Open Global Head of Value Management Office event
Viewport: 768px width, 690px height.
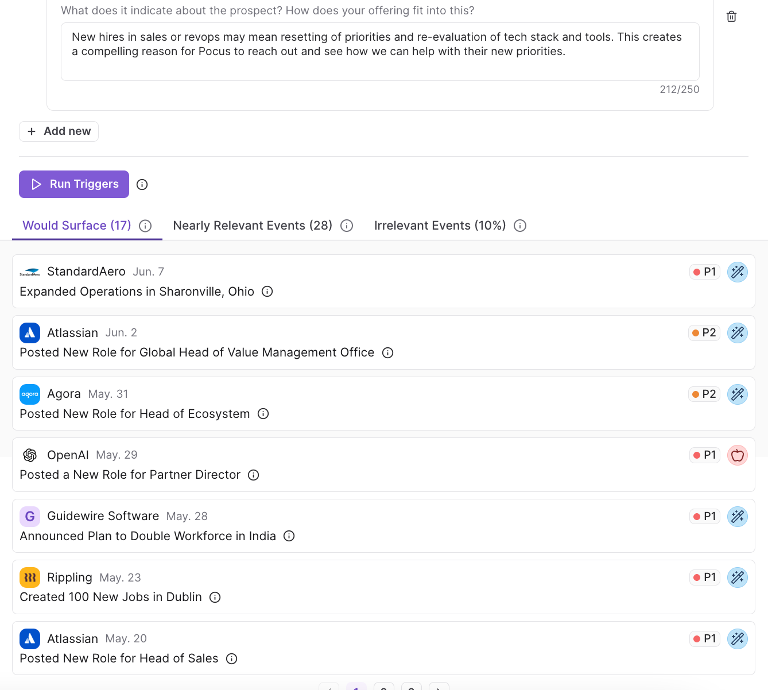point(197,352)
